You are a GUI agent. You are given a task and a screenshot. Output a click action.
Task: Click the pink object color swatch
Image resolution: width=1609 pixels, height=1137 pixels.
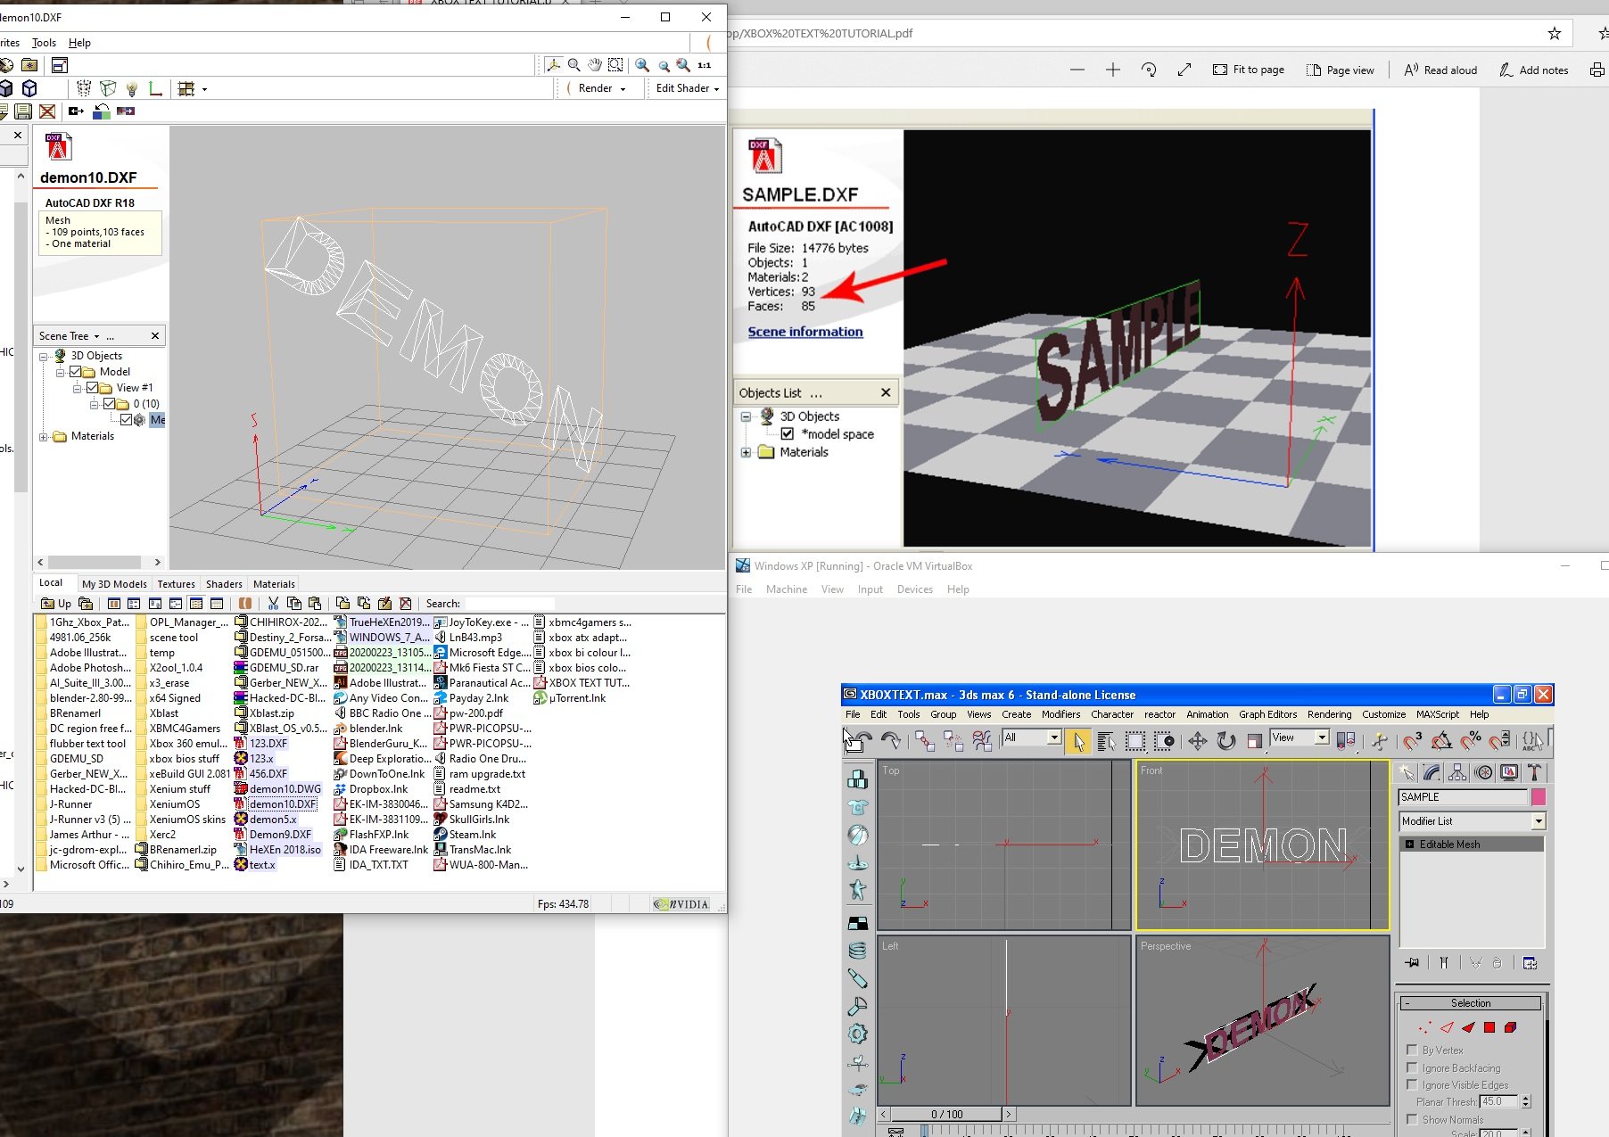[1539, 797]
